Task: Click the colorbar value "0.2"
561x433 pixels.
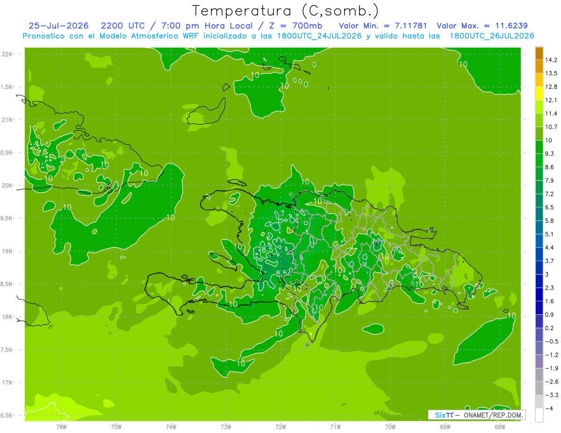Action: 550,328
